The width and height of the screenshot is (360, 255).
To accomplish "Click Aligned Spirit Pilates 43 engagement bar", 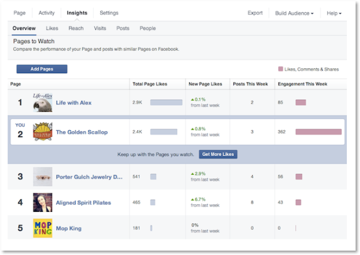I will (x=298, y=202).
